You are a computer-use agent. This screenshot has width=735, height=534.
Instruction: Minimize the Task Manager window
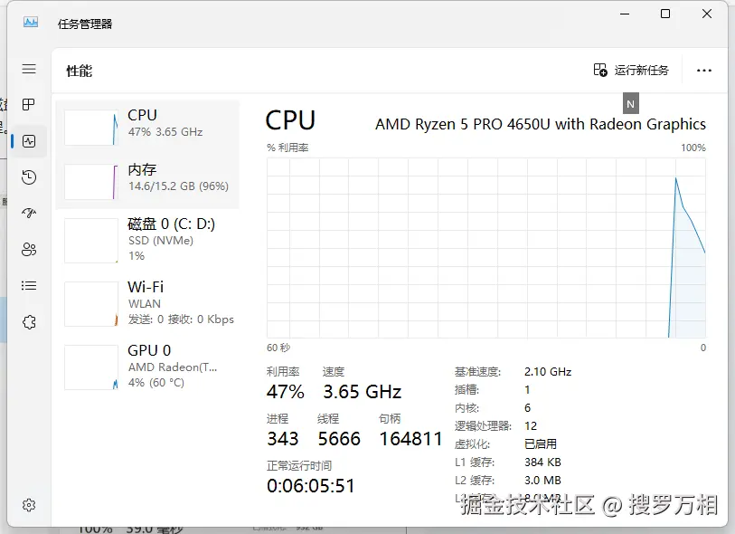(625, 14)
